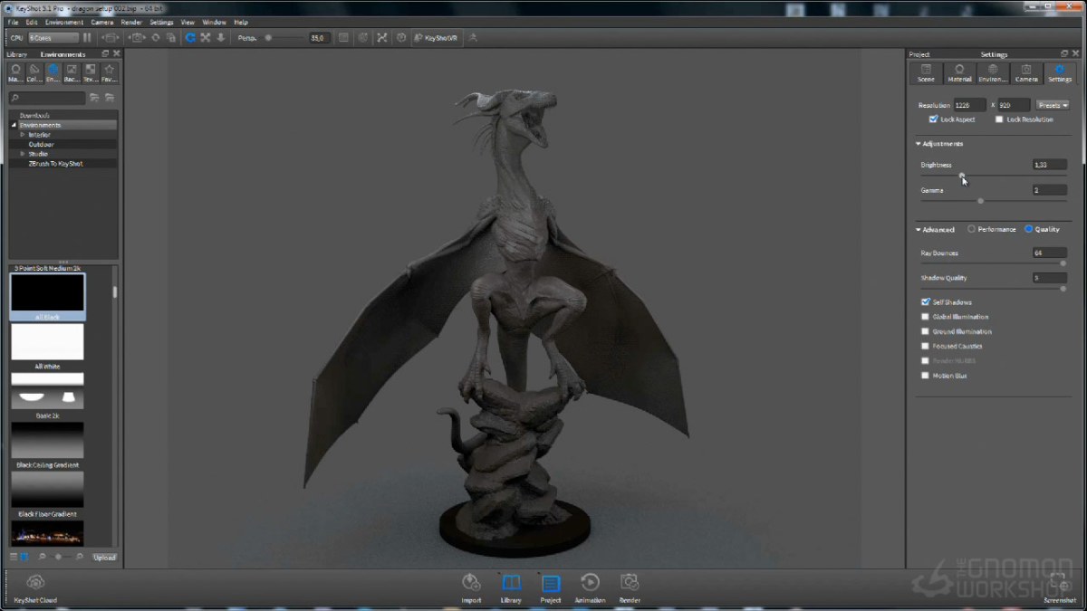Viewport: 1087px width, 611px height.
Task: Launch the KeyShotVR tool
Action: point(436,38)
